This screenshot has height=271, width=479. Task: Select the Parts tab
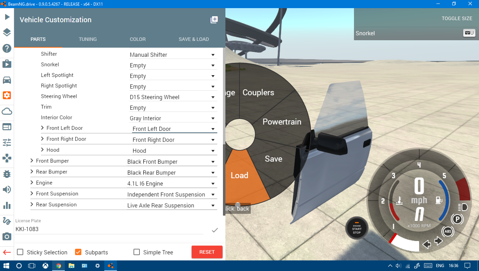pos(38,39)
